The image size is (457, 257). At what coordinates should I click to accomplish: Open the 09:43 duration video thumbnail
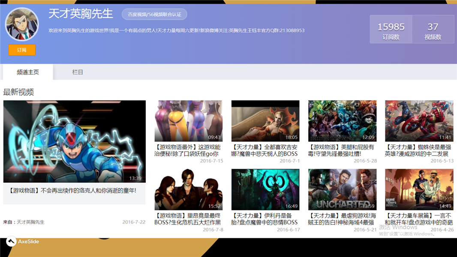pos(188,121)
